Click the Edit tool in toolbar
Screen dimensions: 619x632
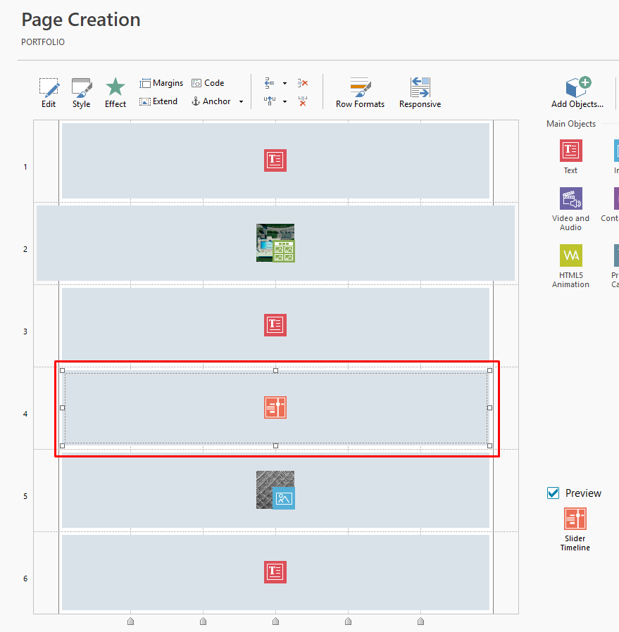coord(49,93)
